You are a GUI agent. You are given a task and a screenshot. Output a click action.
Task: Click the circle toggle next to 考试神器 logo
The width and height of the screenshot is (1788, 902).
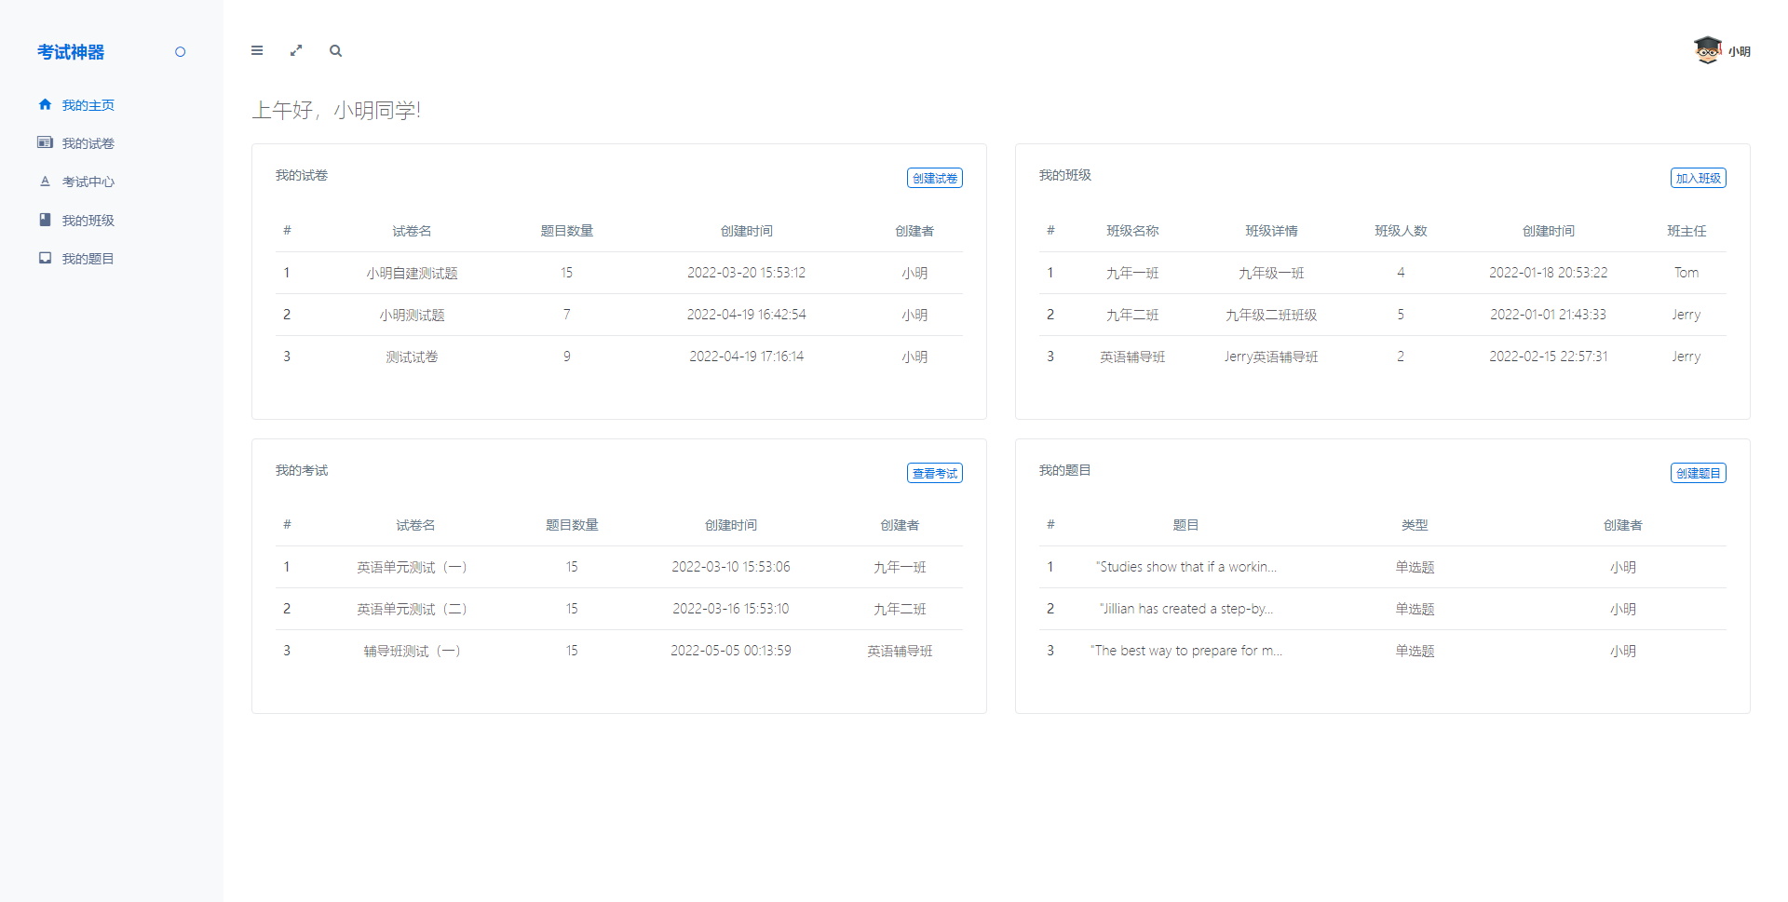point(181,52)
